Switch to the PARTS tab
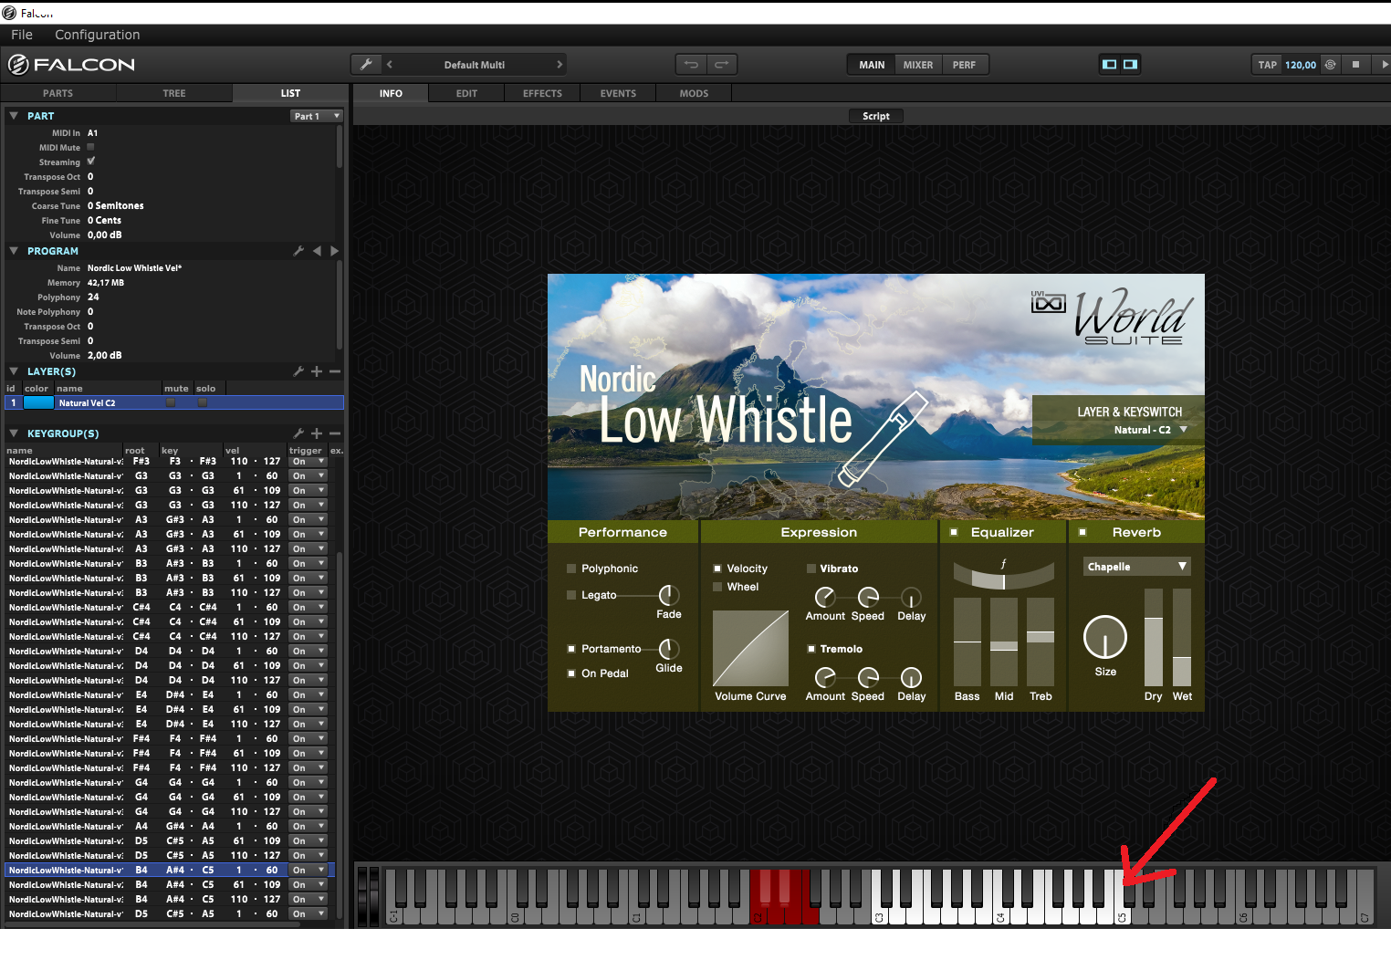 [x=58, y=93]
